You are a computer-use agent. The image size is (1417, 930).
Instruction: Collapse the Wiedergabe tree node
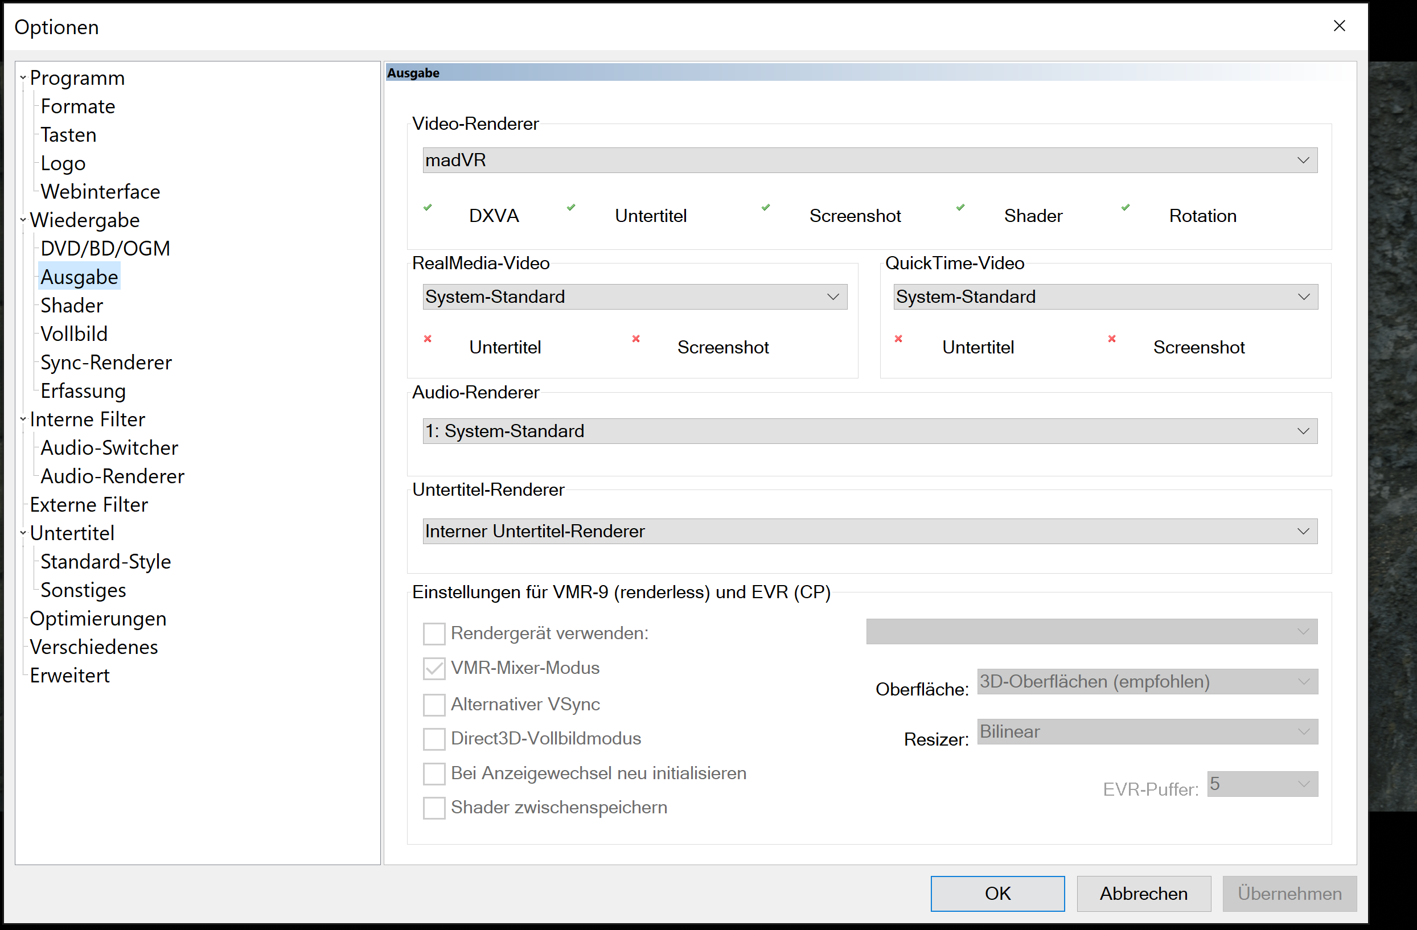[23, 220]
